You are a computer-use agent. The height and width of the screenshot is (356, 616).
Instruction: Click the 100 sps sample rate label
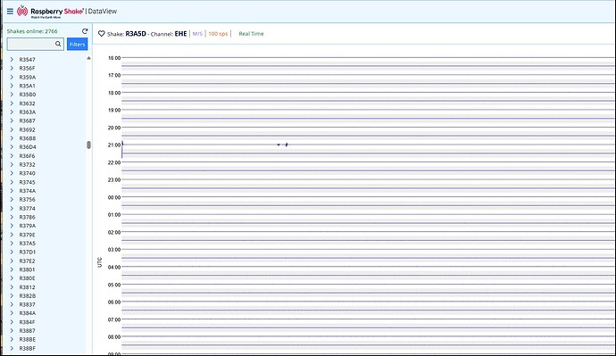(218, 34)
